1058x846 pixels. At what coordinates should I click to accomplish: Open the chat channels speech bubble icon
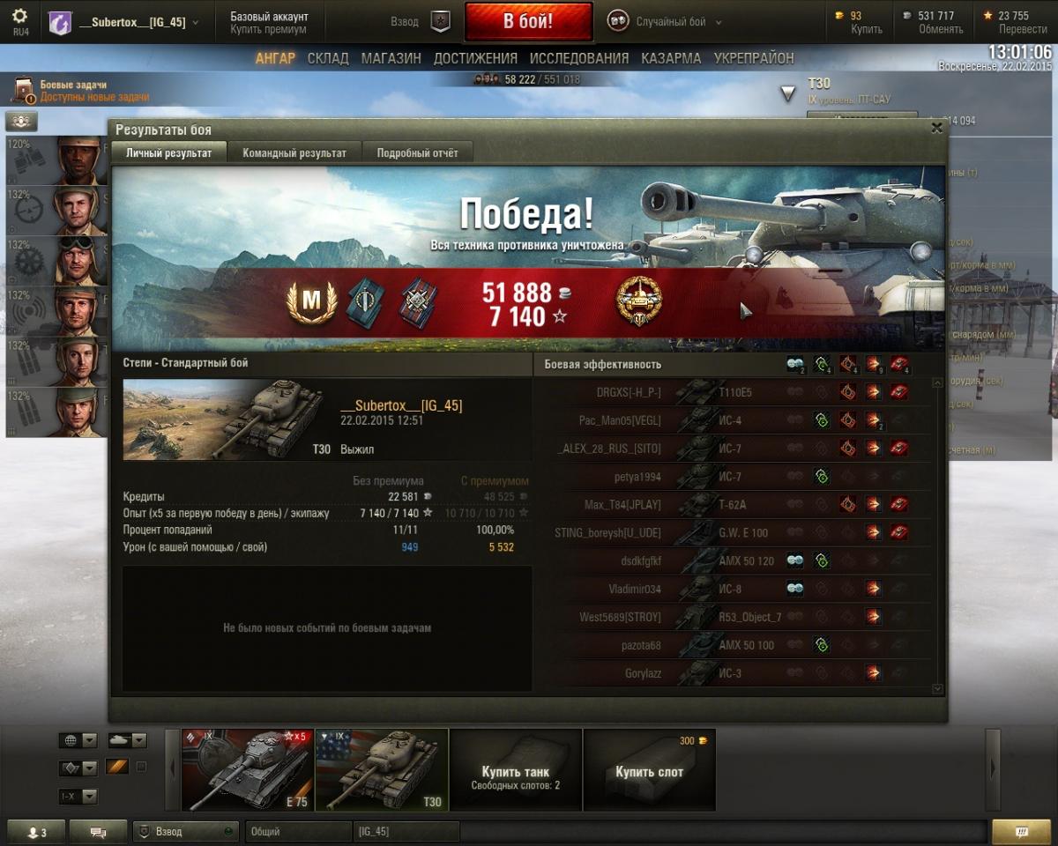(x=98, y=832)
